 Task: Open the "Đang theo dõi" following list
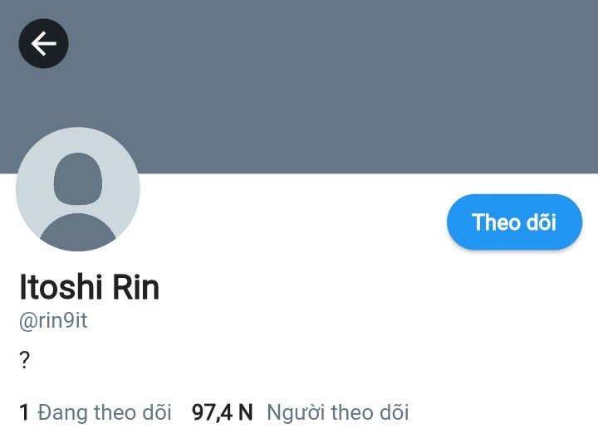(x=105, y=412)
